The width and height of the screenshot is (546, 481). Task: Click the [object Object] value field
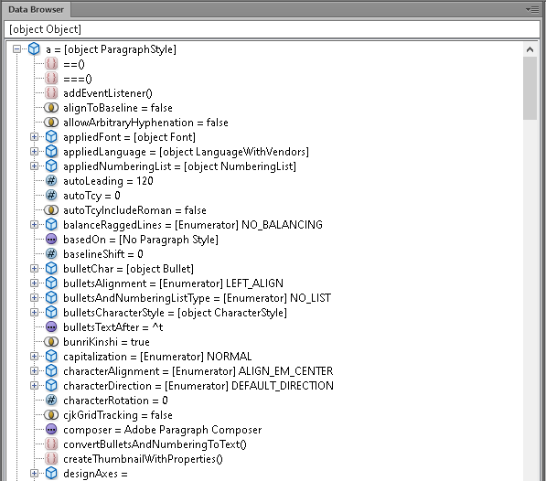(x=272, y=29)
